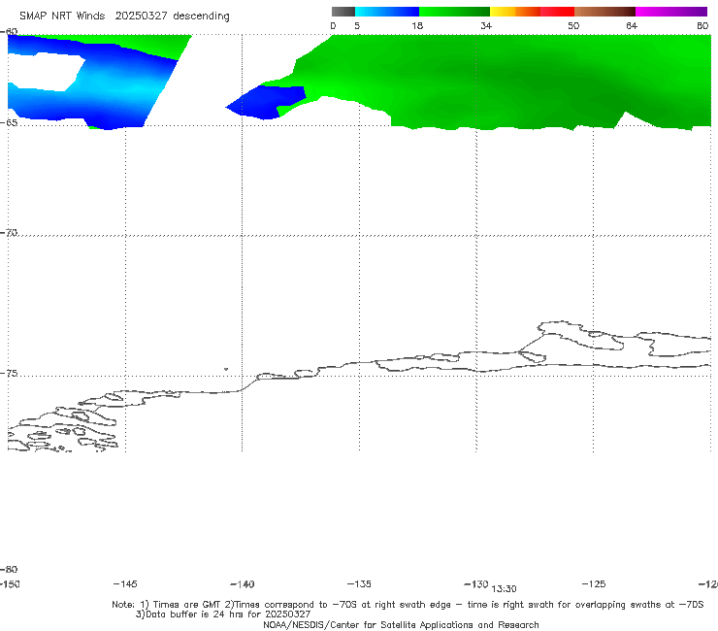Click the longitude label "-125"
This screenshot has width=718, height=631.
(594, 583)
